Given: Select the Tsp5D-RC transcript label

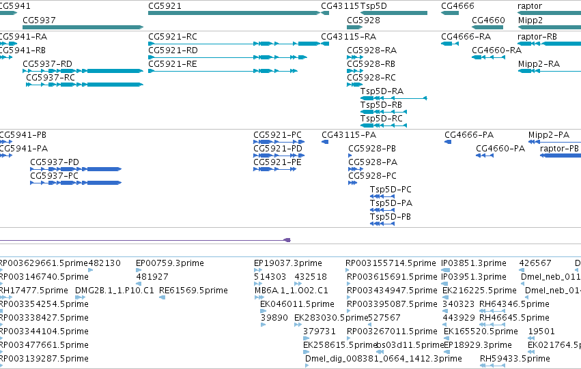Looking at the screenshot, I should point(382,119).
